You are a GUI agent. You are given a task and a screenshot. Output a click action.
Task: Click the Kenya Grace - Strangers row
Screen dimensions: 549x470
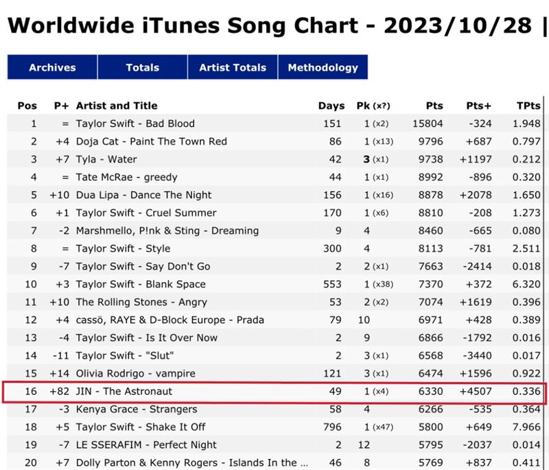pyautogui.click(x=275, y=409)
